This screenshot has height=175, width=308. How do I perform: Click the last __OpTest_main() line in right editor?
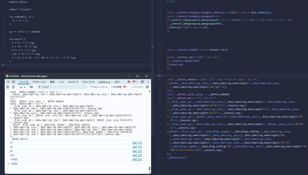177,157
